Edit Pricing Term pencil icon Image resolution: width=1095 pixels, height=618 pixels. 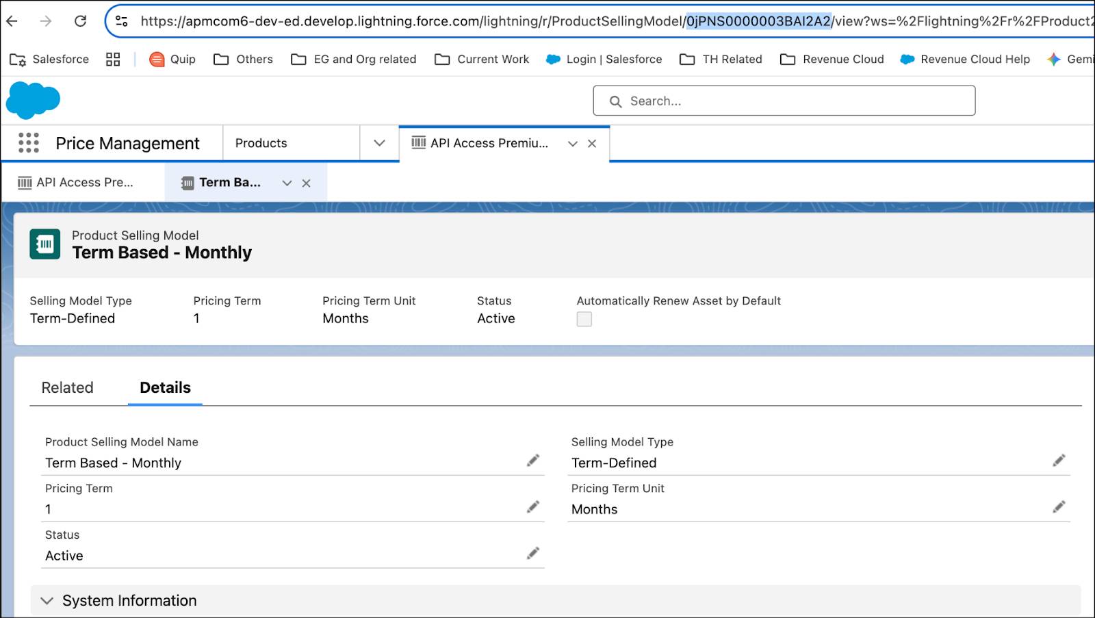pyautogui.click(x=533, y=507)
